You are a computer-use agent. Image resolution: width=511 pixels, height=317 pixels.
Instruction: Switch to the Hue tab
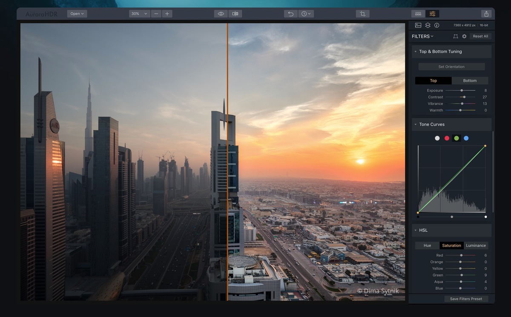click(x=427, y=246)
